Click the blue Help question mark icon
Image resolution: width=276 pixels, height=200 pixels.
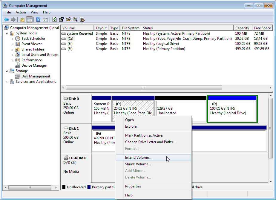[38, 19]
